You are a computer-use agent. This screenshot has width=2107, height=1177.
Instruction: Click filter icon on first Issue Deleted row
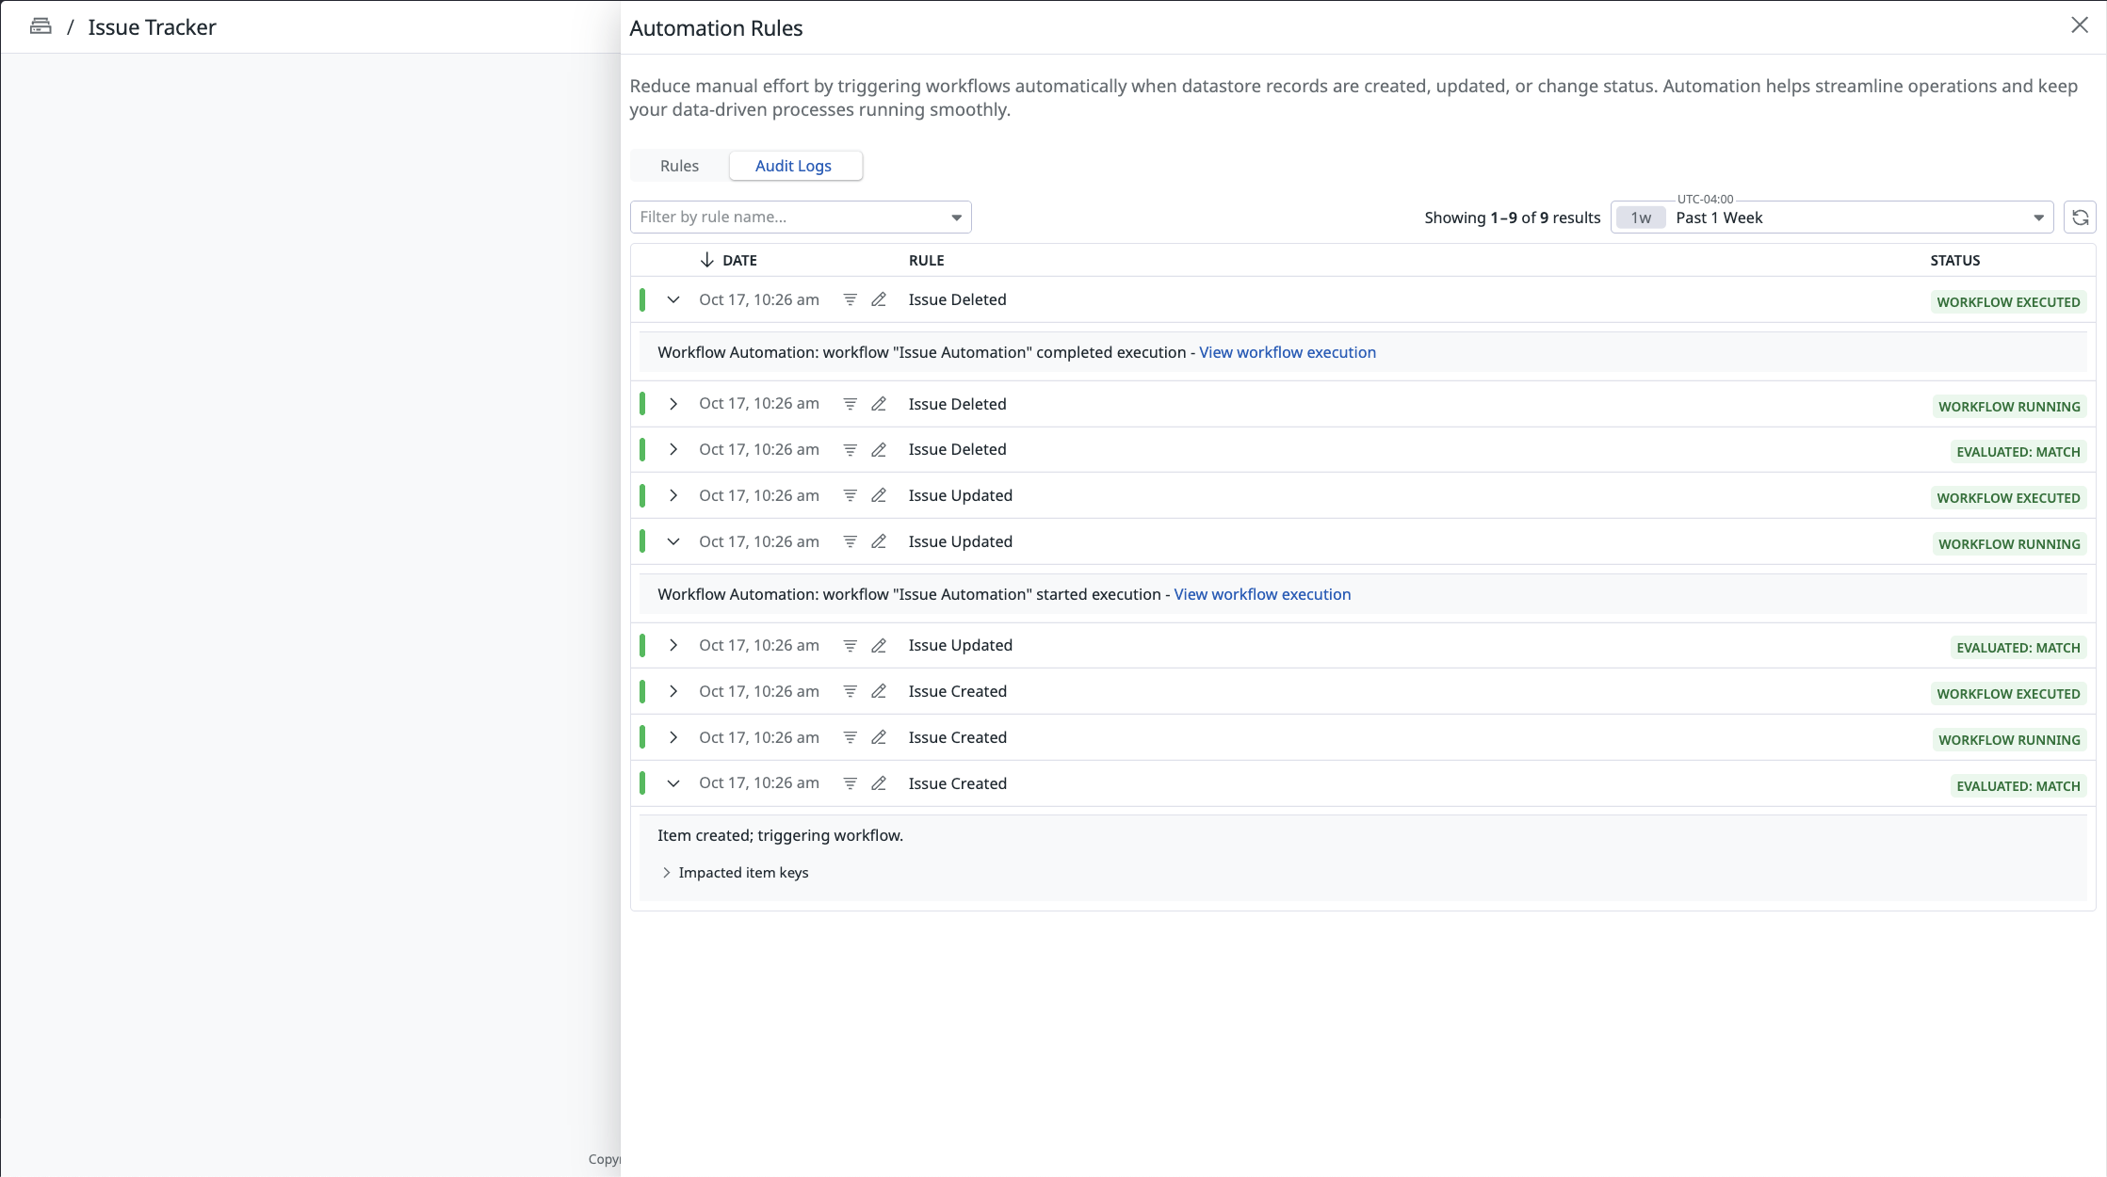pyautogui.click(x=850, y=299)
